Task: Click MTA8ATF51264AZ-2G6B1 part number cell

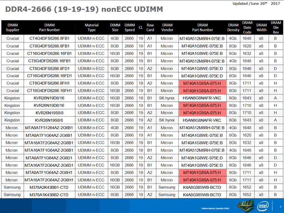Action: [x=50, y=128]
